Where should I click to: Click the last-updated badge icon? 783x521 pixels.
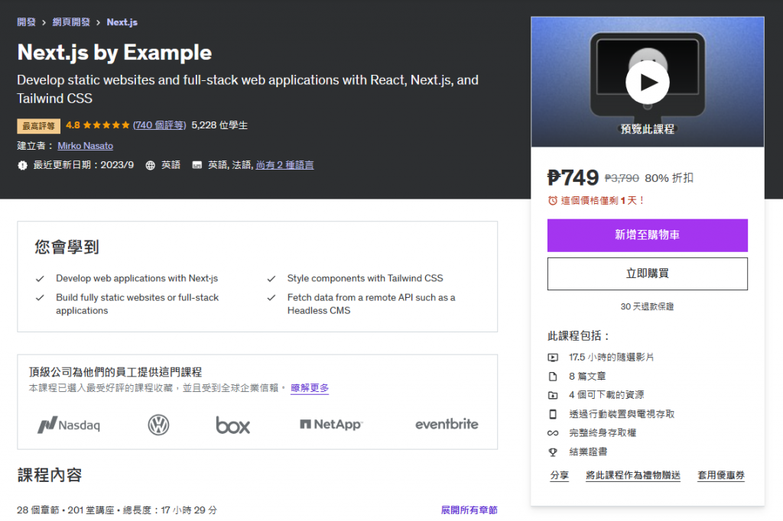22,165
